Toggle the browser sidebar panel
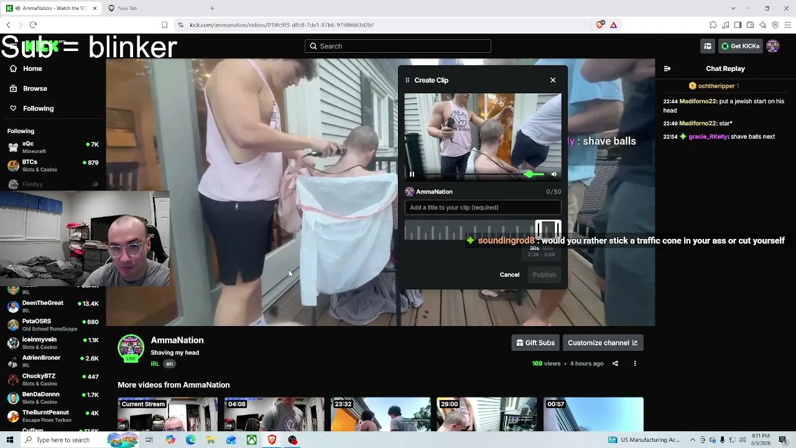 [738, 25]
